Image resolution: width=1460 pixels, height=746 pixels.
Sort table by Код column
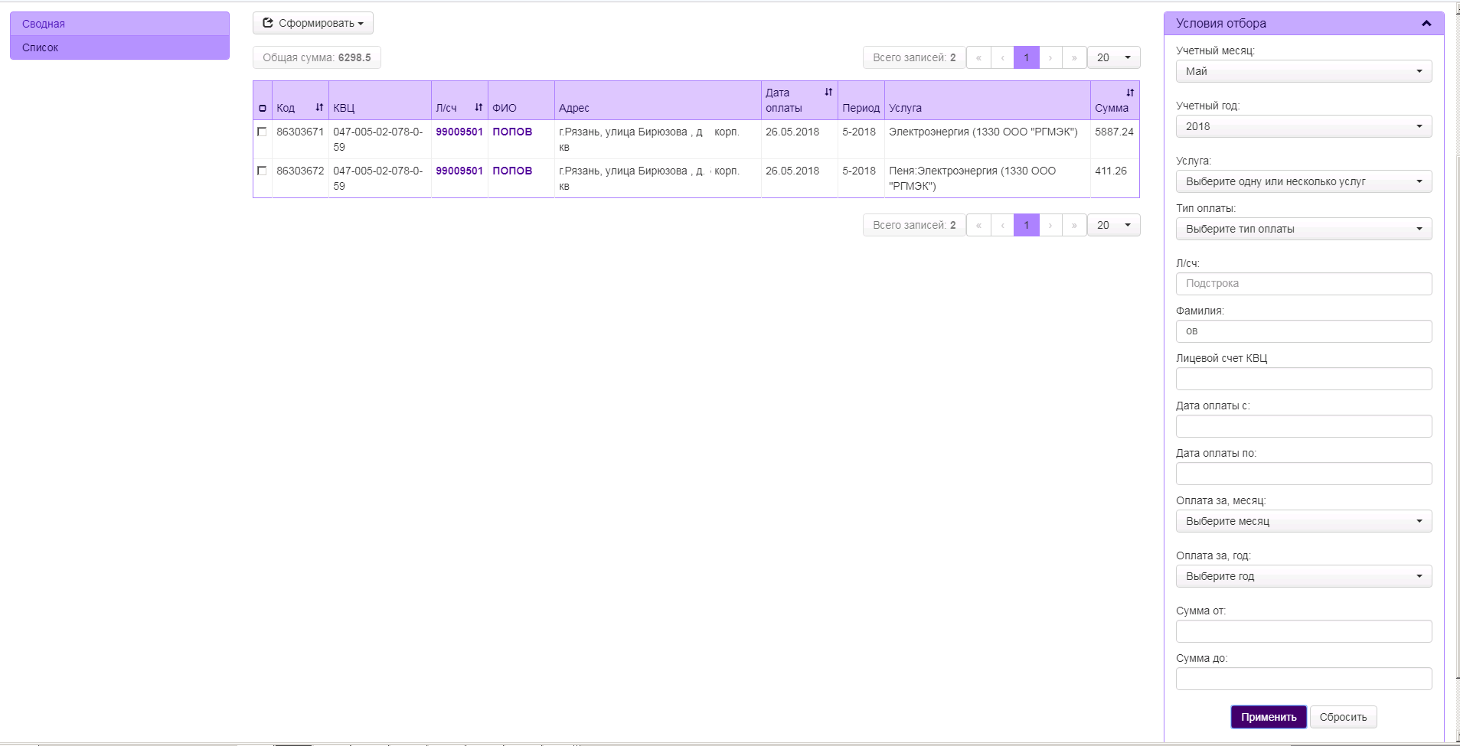click(x=319, y=108)
